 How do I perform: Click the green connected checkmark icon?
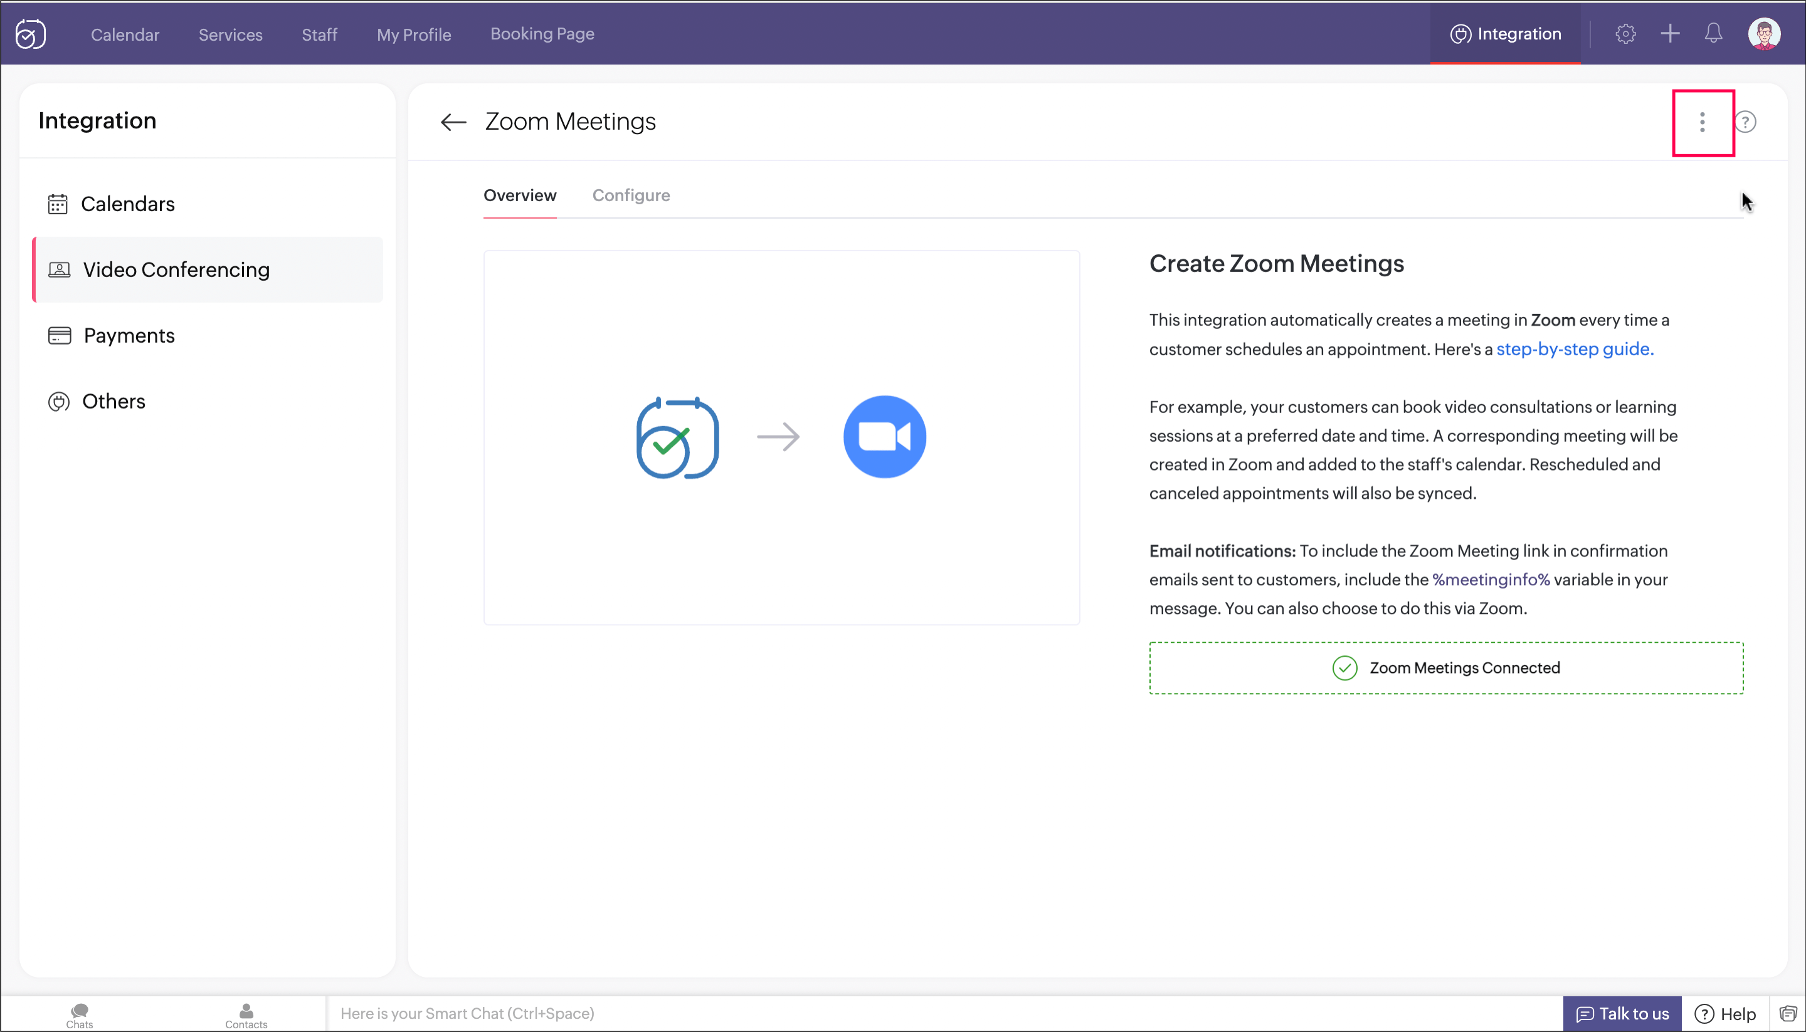click(x=1344, y=669)
